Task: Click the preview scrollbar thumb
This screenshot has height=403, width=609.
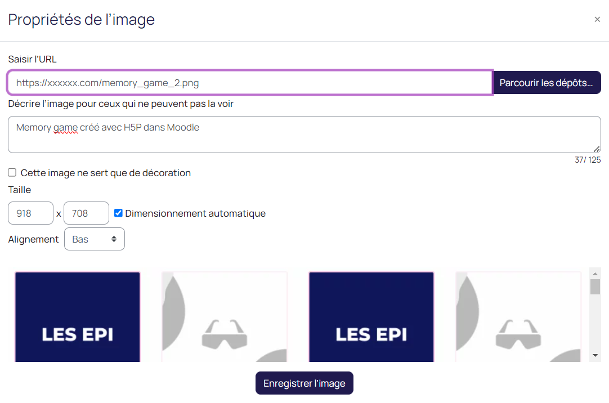Action: (x=595, y=286)
